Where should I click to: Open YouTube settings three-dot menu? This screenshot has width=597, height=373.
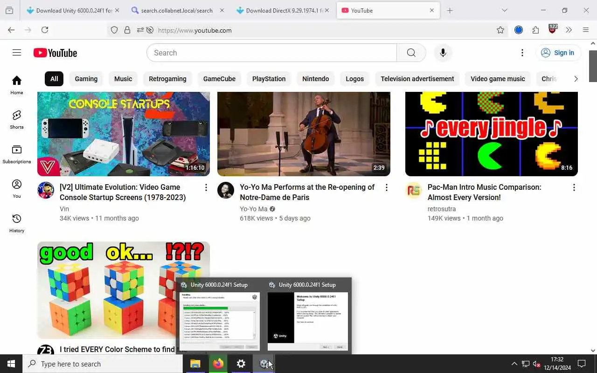click(x=522, y=53)
